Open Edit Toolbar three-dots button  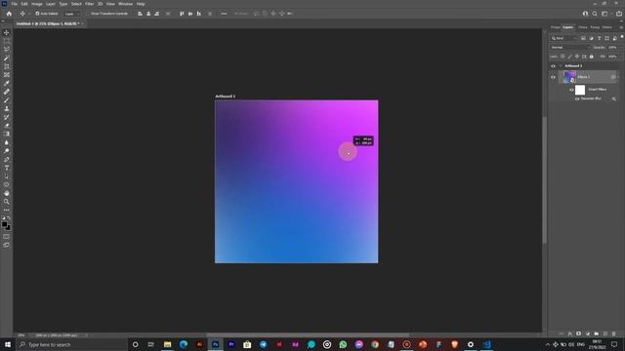[x=7, y=210]
